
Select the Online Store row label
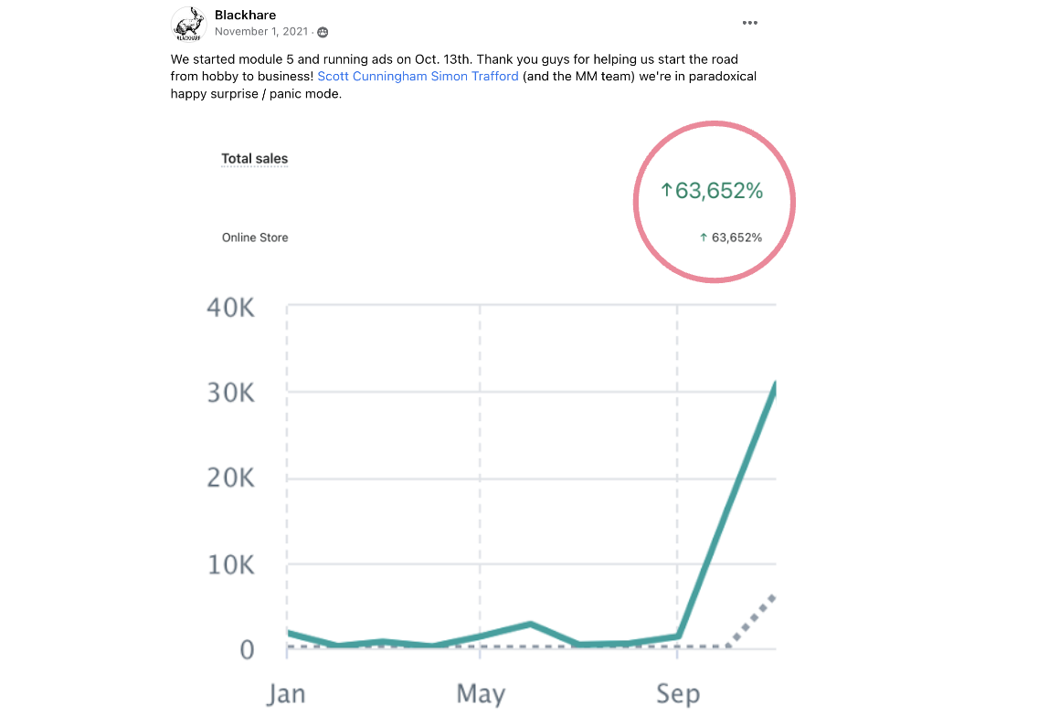pos(254,237)
